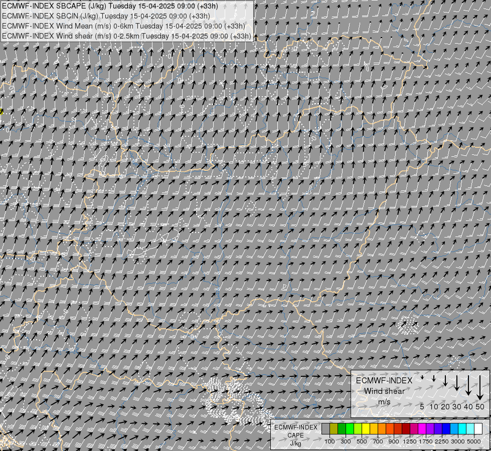Viewport: 491px width, 451px height.
Task: Click the '1750' CAPE legend label
Action: coord(426,441)
